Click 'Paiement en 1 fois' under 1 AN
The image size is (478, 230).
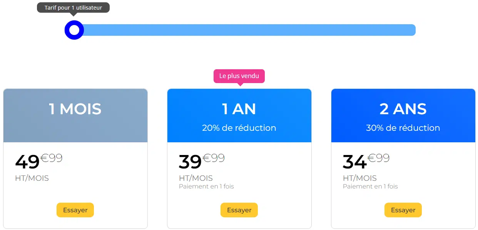click(x=206, y=187)
